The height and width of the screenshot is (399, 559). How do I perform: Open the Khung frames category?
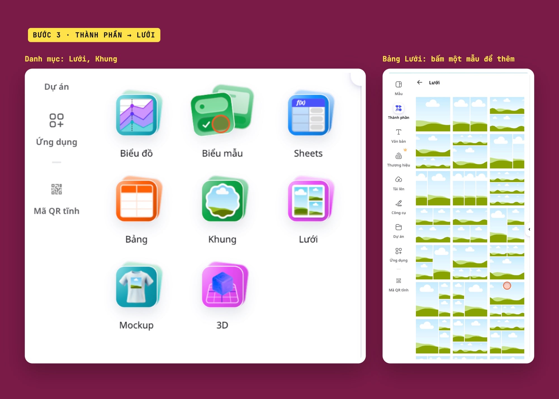click(x=222, y=210)
